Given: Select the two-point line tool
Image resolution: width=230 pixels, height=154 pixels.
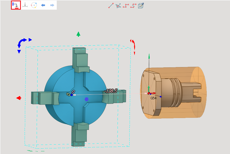Looking at the screenshot, I should point(111,5).
